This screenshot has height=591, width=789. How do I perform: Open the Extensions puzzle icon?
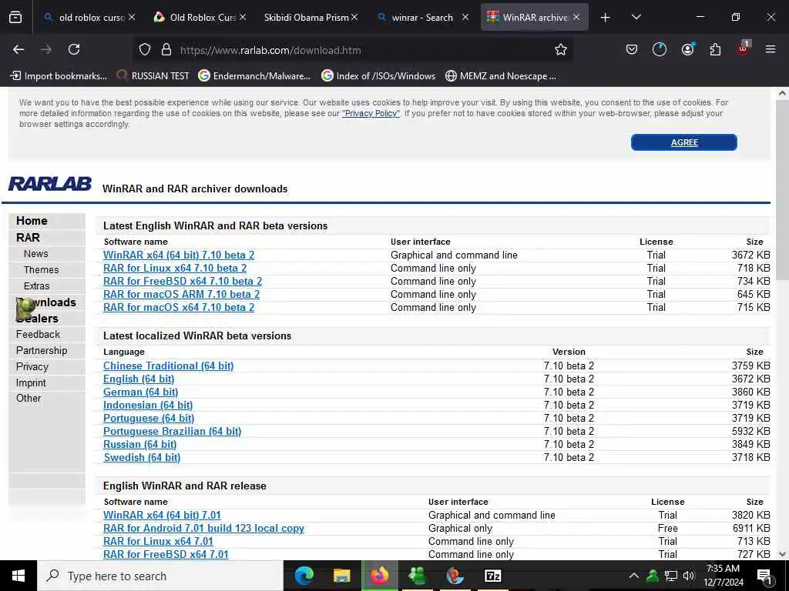pyautogui.click(x=715, y=49)
